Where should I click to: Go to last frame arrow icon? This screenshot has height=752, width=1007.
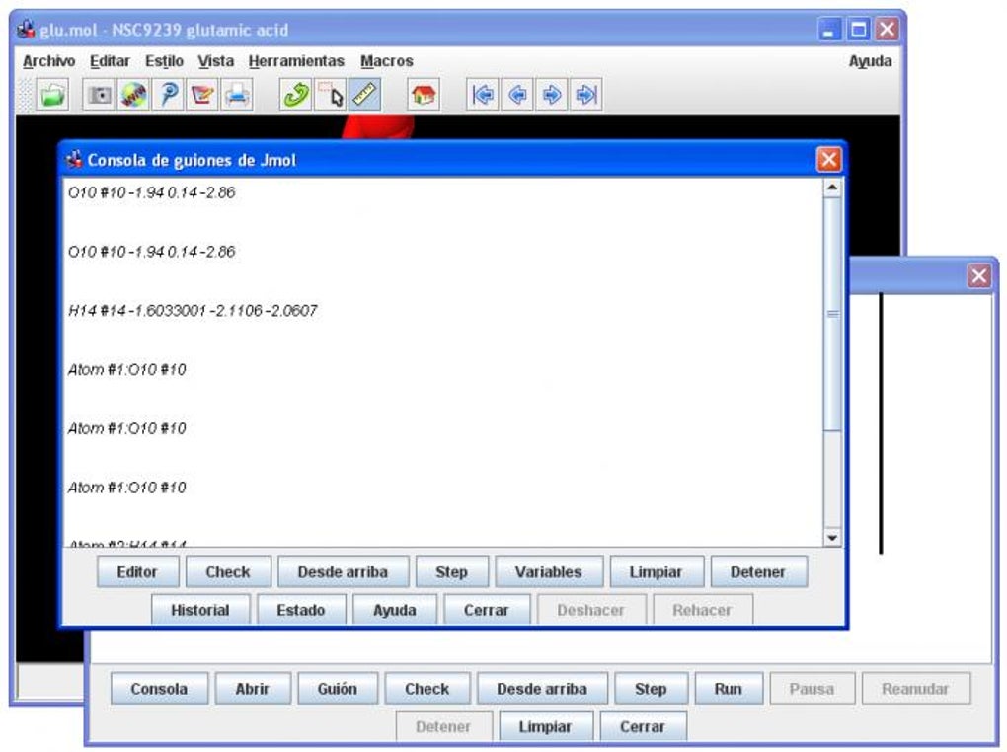point(585,95)
